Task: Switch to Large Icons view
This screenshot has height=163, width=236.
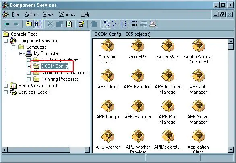Action: click(107, 24)
